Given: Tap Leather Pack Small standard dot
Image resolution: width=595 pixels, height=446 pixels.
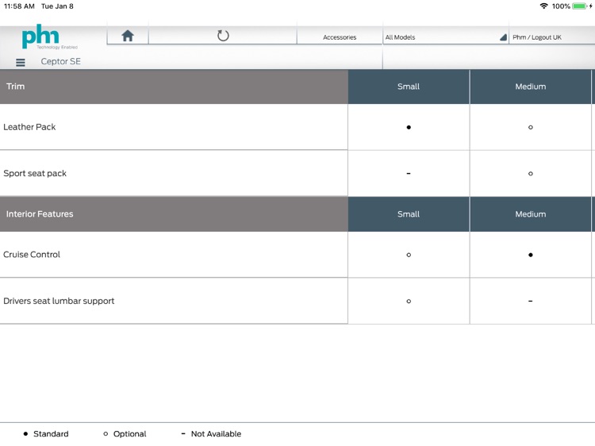Looking at the screenshot, I should coord(409,127).
